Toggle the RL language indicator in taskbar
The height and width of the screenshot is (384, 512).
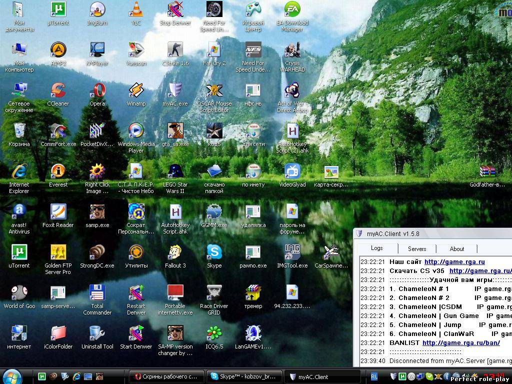point(374,377)
